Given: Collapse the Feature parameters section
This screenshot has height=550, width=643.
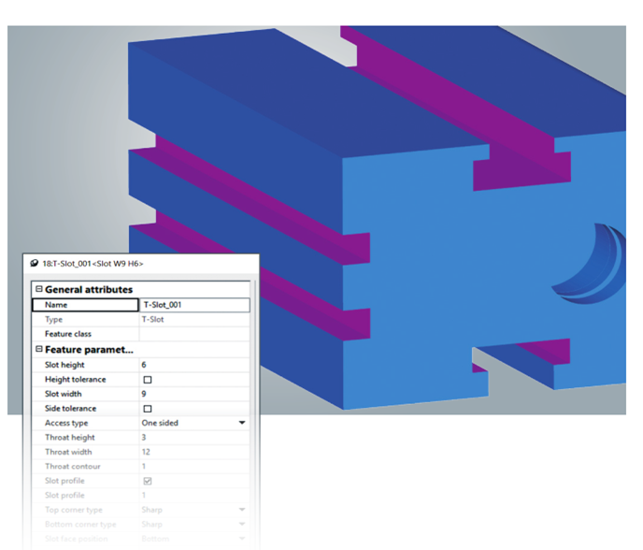Looking at the screenshot, I should (39, 349).
